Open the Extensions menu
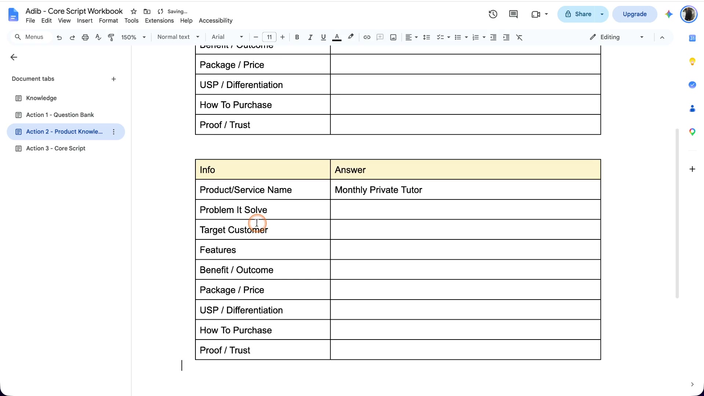704x396 pixels. tap(159, 21)
